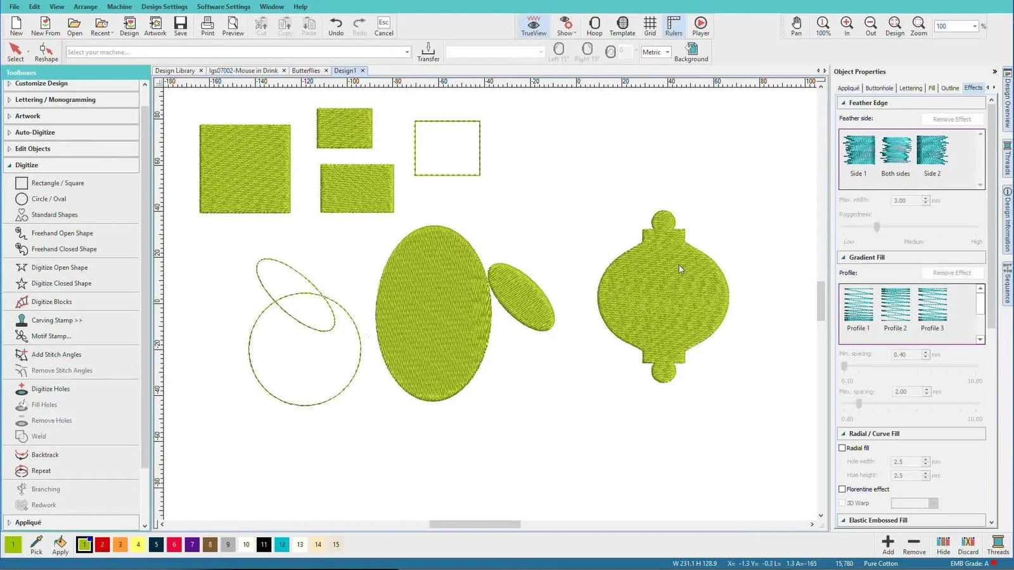This screenshot has width=1014, height=570.
Task: Activate the Digitize Holes tool
Action: (x=51, y=388)
